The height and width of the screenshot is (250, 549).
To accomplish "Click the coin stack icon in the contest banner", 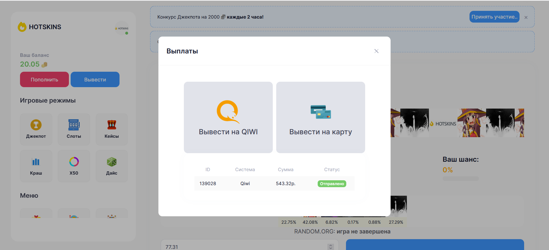I will 223,17.
